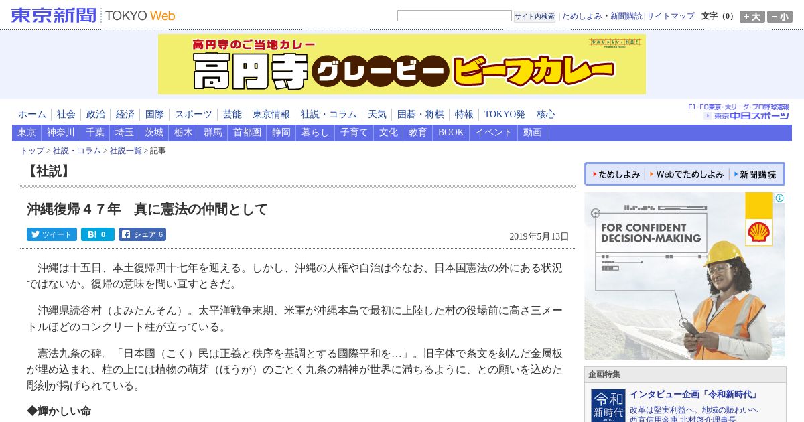Viewport: 804px width, 422px height.
Task: Open the 政治 section
Action: coord(96,114)
